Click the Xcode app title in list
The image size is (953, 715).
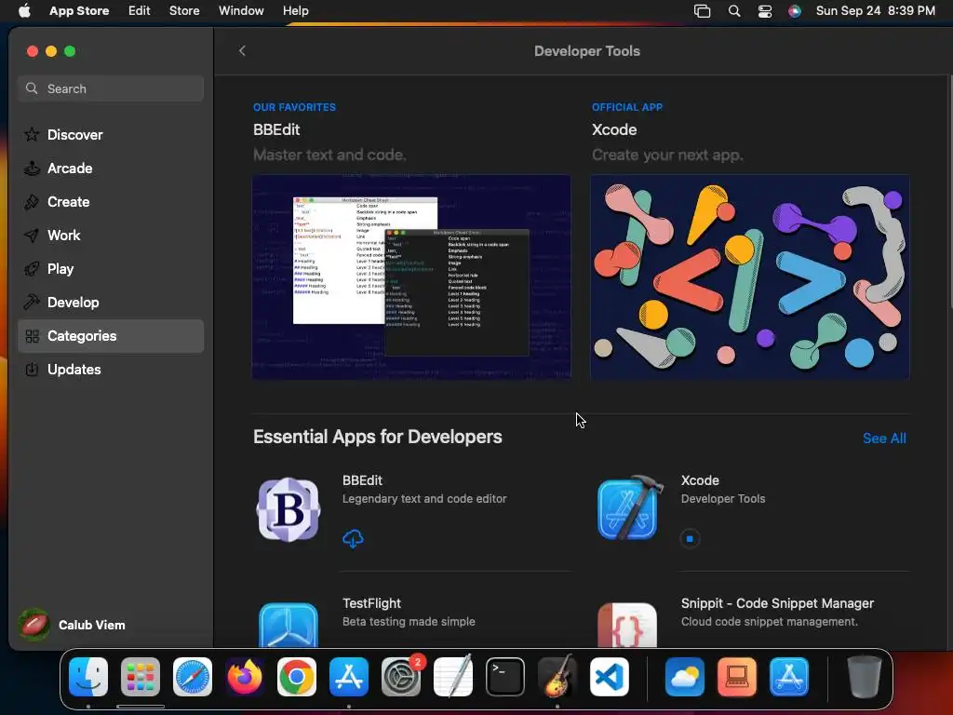coord(700,480)
